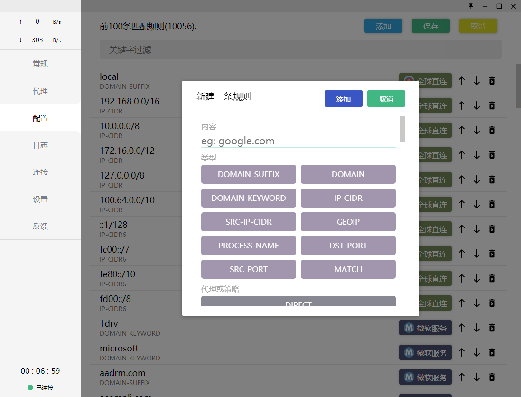Delete the 10.0.0.0/8 rule

coord(492,130)
